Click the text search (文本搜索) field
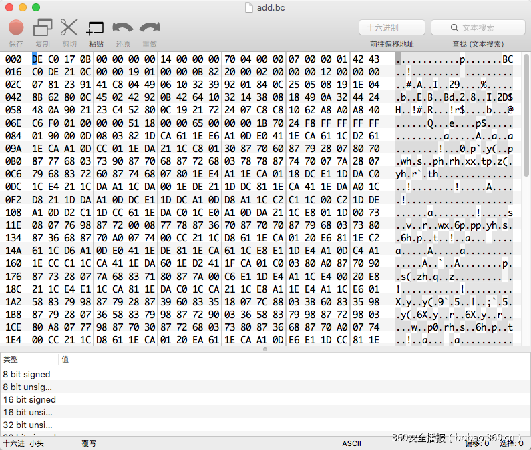 [478, 28]
